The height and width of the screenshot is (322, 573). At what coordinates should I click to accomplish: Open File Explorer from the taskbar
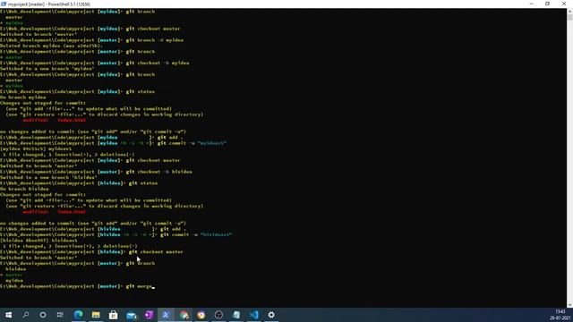coord(96,315)
